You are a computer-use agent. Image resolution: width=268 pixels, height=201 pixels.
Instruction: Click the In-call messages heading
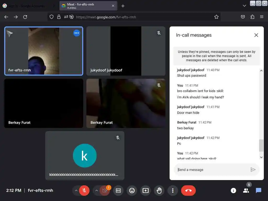(x=194, y=35)
